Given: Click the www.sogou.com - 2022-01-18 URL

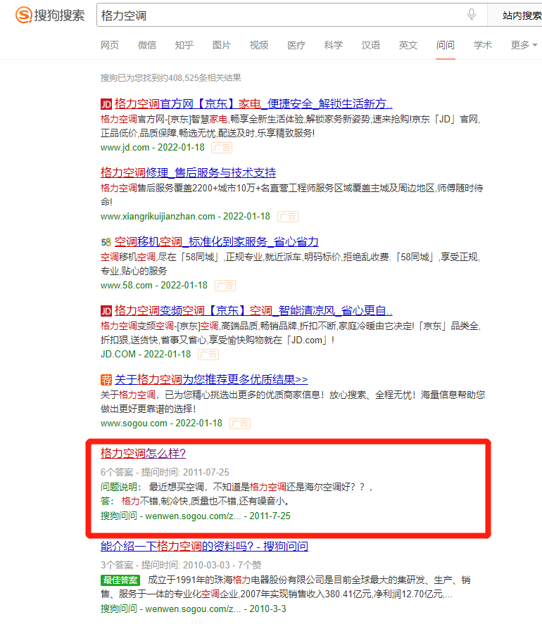Looking at the screenshot, I should [161, 423].
